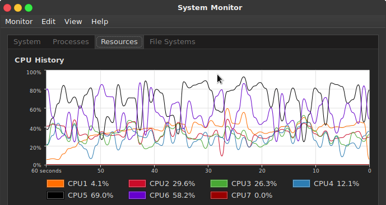Switch to the Processes tab

pos(71,42)
